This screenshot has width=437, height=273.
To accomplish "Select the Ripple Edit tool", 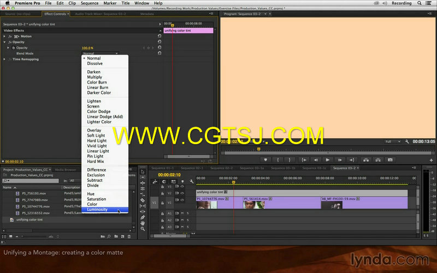I will pyautogui.click(x=143, y=183).
